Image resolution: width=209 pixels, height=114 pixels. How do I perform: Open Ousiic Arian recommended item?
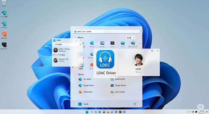tap(118, 85)
